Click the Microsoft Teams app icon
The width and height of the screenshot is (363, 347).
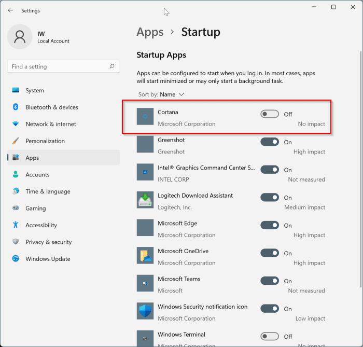pyautogui.click(x=145, y=283)
